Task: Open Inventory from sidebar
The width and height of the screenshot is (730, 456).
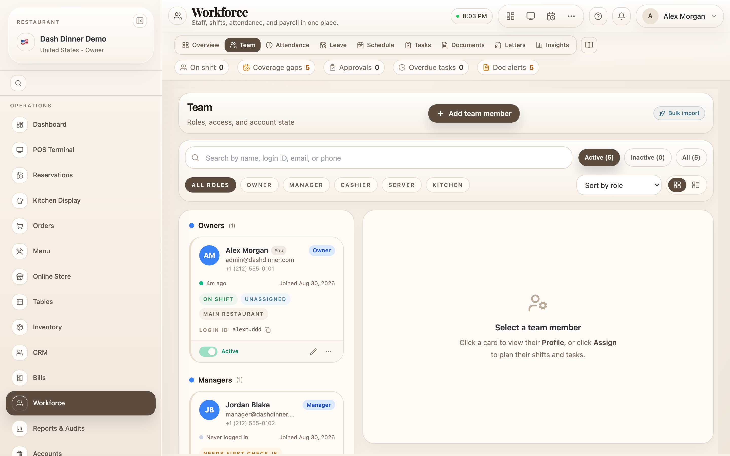Action: (x=81, y=327)
